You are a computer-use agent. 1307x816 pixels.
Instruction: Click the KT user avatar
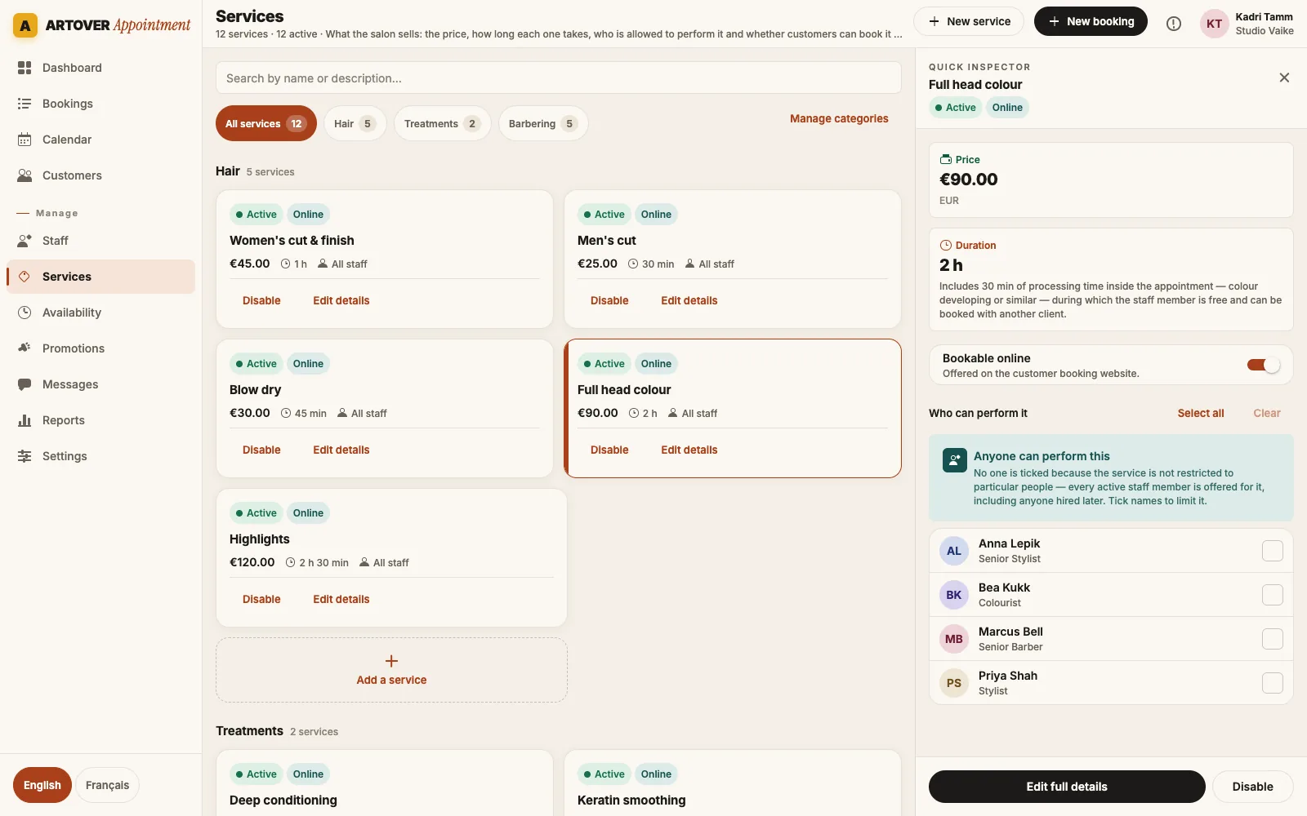(x=1215, y=24)
